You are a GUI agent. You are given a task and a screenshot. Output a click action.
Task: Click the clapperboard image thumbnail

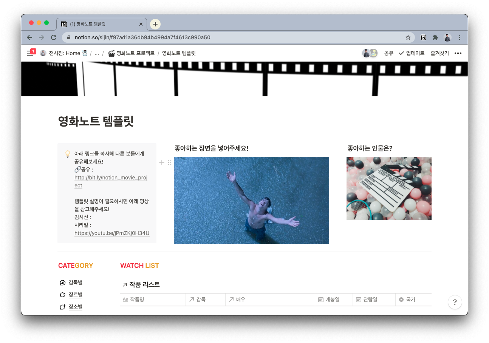389,188
